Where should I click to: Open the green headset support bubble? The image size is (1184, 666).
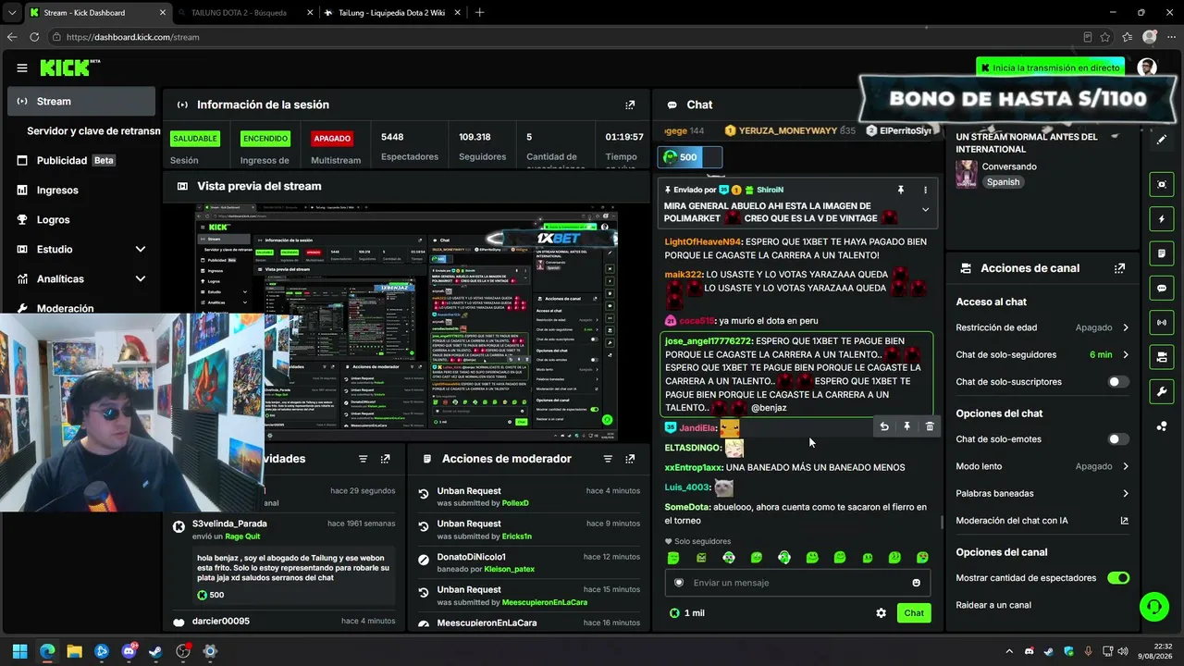1153,607
